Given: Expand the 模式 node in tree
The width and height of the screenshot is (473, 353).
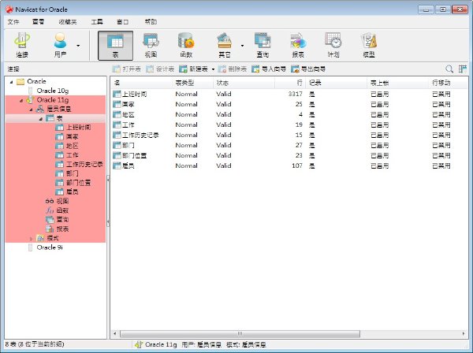Looking at the screenshot, I should coord(31,239).
